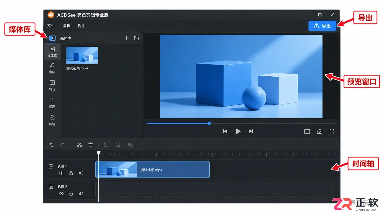Select the scissors cut tool
This screenshot has width=382, height=215.
tap(79, 145)
